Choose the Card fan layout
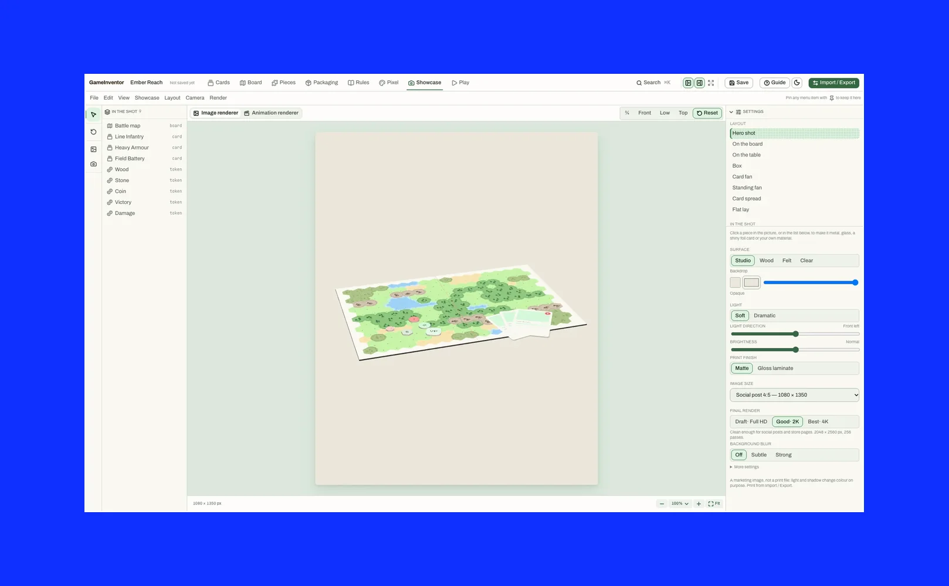Viewport: 949px width, 586px height. (795, 177)
